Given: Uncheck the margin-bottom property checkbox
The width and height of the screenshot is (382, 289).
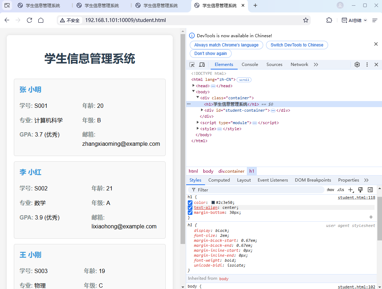Looking at the screenshot, I should tap(190, 212).
